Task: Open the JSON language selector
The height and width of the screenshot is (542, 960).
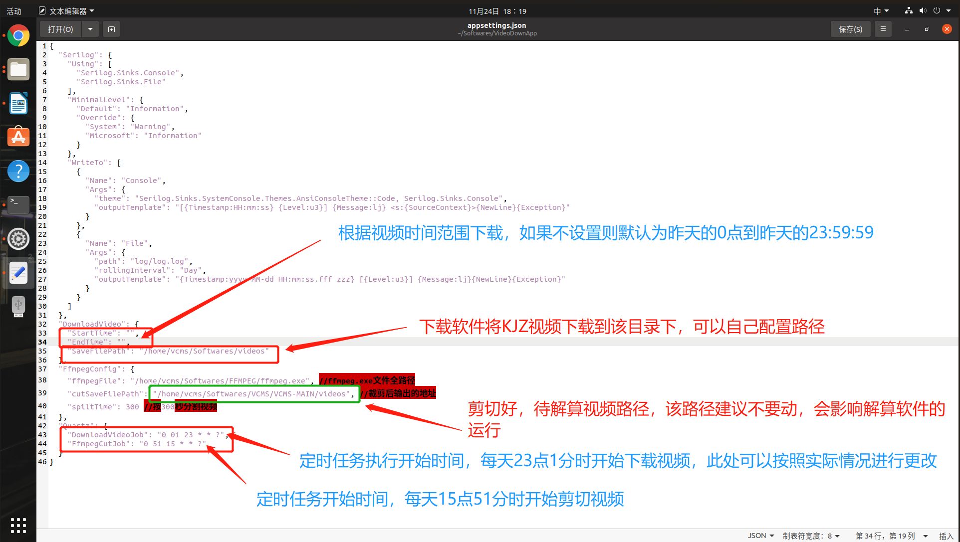Action: (x=761, y=536)
